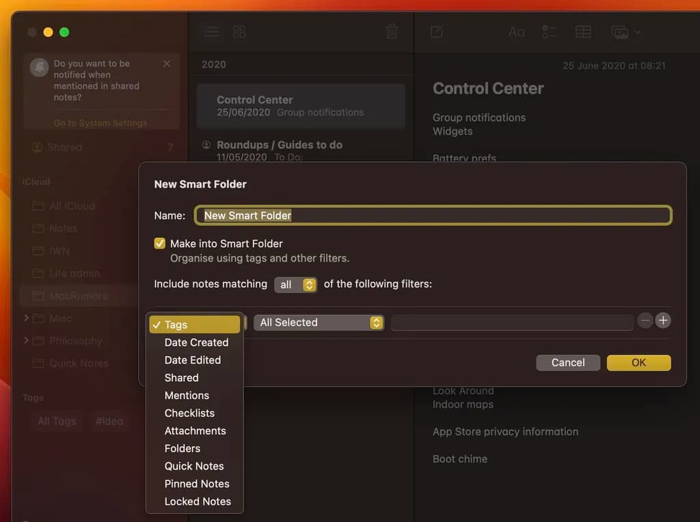Click the compose new note icon

tap(437, 31)
